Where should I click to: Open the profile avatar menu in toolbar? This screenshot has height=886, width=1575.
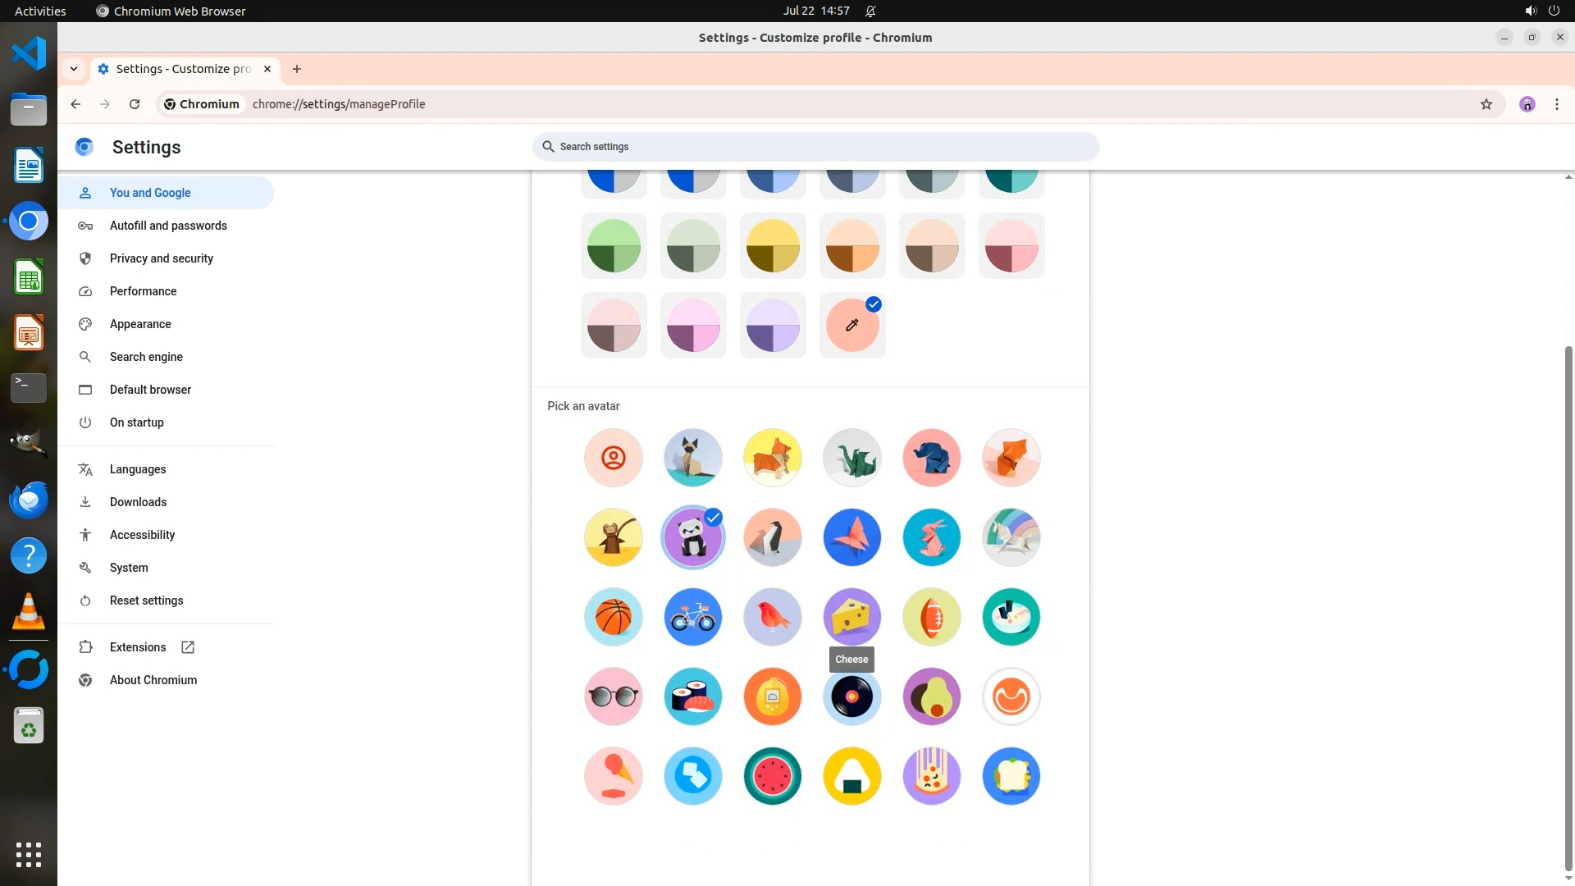pyautogui.click(x=1527, y=104)
